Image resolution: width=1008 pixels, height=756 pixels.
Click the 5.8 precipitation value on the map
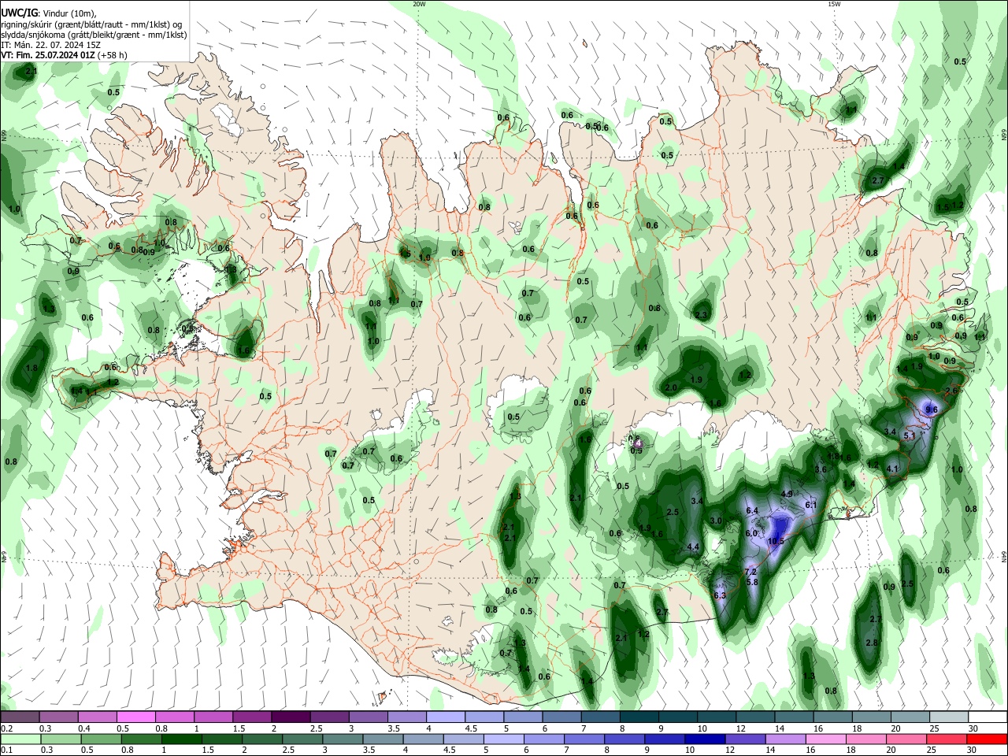(752, 582)
